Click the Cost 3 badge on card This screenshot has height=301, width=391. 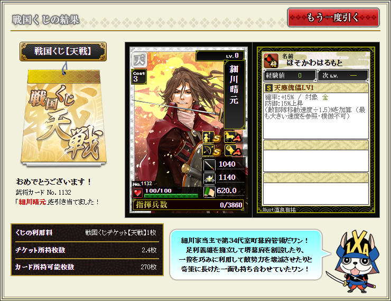tap(138, 77)
